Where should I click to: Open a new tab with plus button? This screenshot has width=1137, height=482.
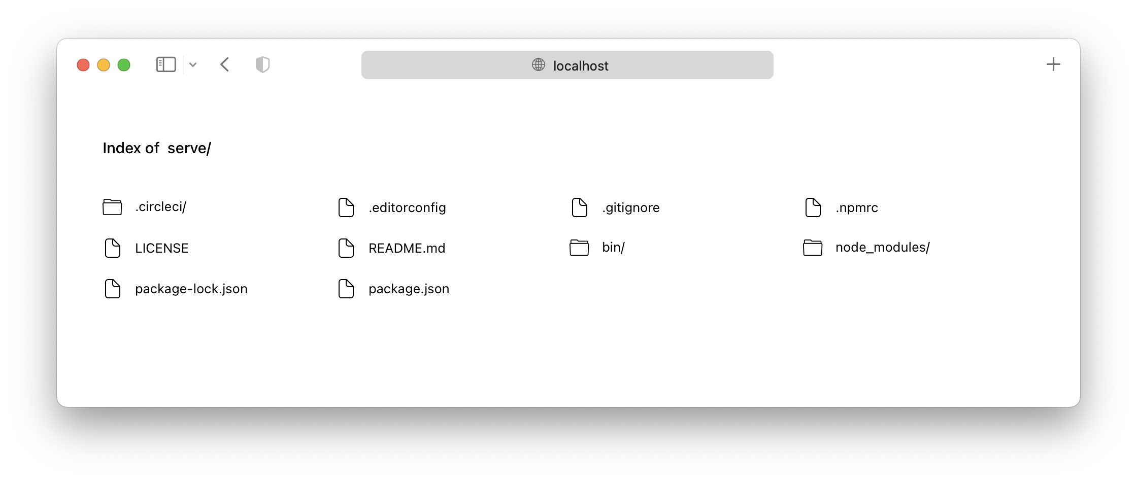click(1053, 64)
